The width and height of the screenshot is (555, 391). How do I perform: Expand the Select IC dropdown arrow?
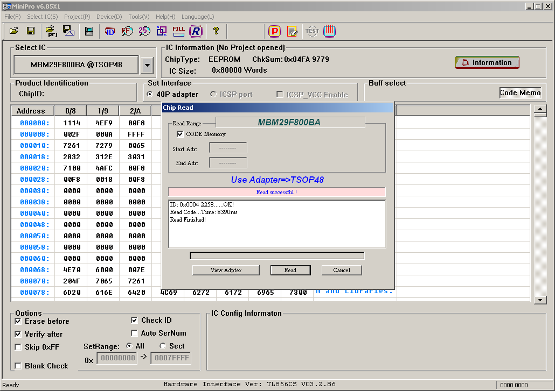[147, 65]
